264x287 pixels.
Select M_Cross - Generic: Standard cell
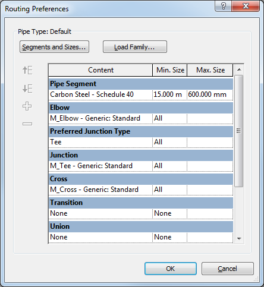pyautogui.click(x=100, y=190)
